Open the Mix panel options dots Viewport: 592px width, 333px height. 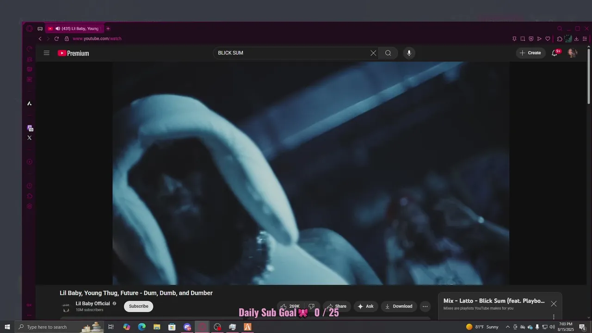554,317
